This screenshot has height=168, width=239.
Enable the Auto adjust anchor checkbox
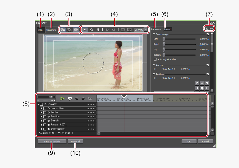click(155, 59)
